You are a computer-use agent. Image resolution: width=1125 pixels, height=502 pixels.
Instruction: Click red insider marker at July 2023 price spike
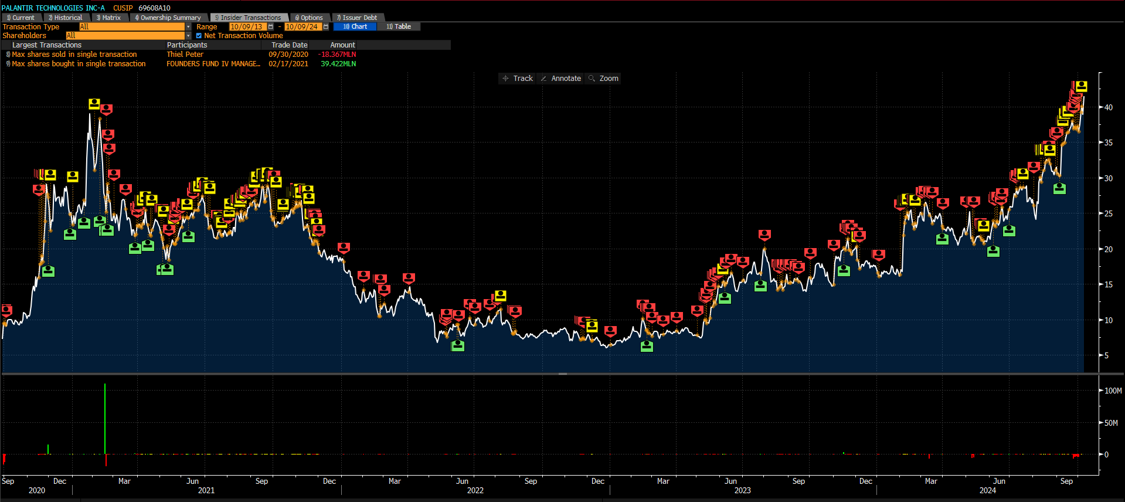pyautogui.click(x=764, y=235)
